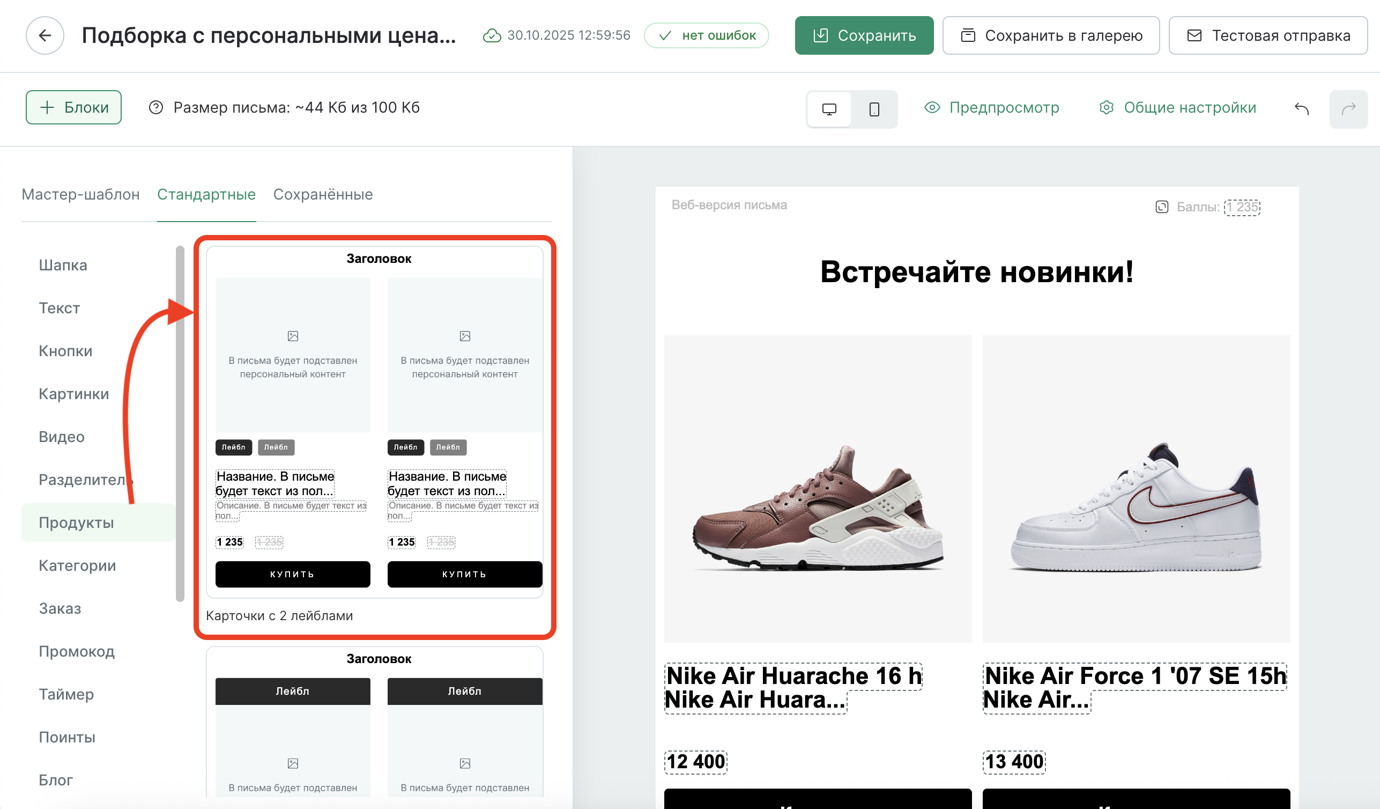Click the green Сохранить button
1380x809 pixels.
click(x=864, y=35)
